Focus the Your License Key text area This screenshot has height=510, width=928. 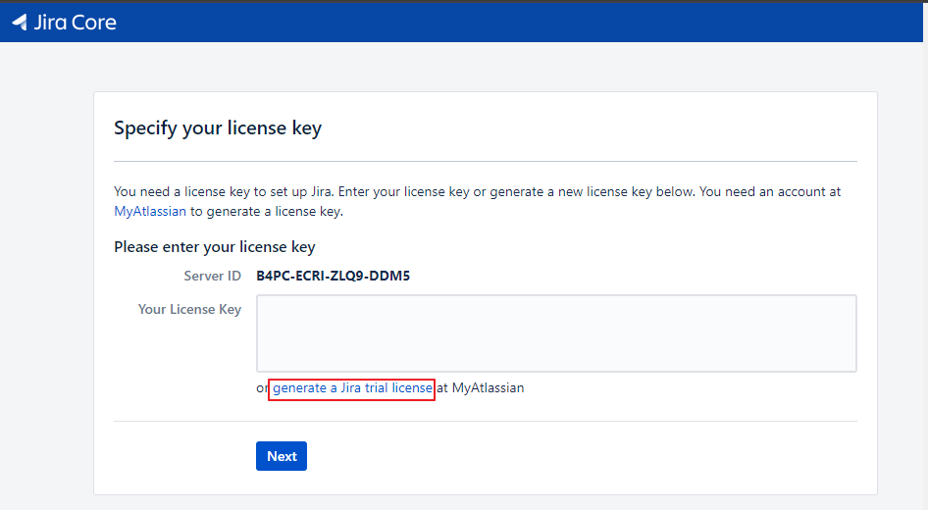(556, 333)
